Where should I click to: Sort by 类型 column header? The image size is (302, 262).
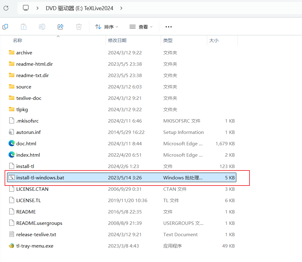coord(168,41)
